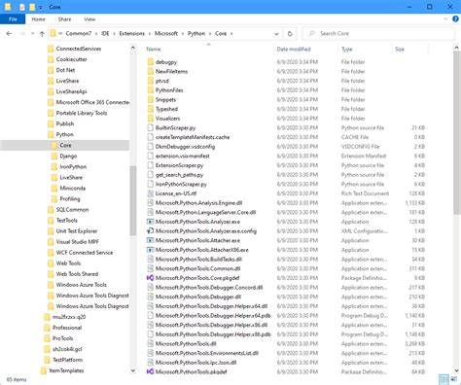Select License_en-US.rtf file icon
Image resolution: width=461 pixels, height=385 pixels.
[x=151, y=193]
